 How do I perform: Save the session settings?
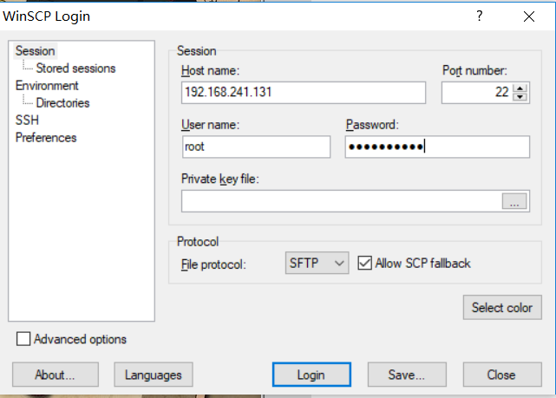407,375
